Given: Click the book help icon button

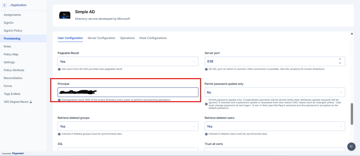Looking at the screenshot, I should [x=351, y=147].
